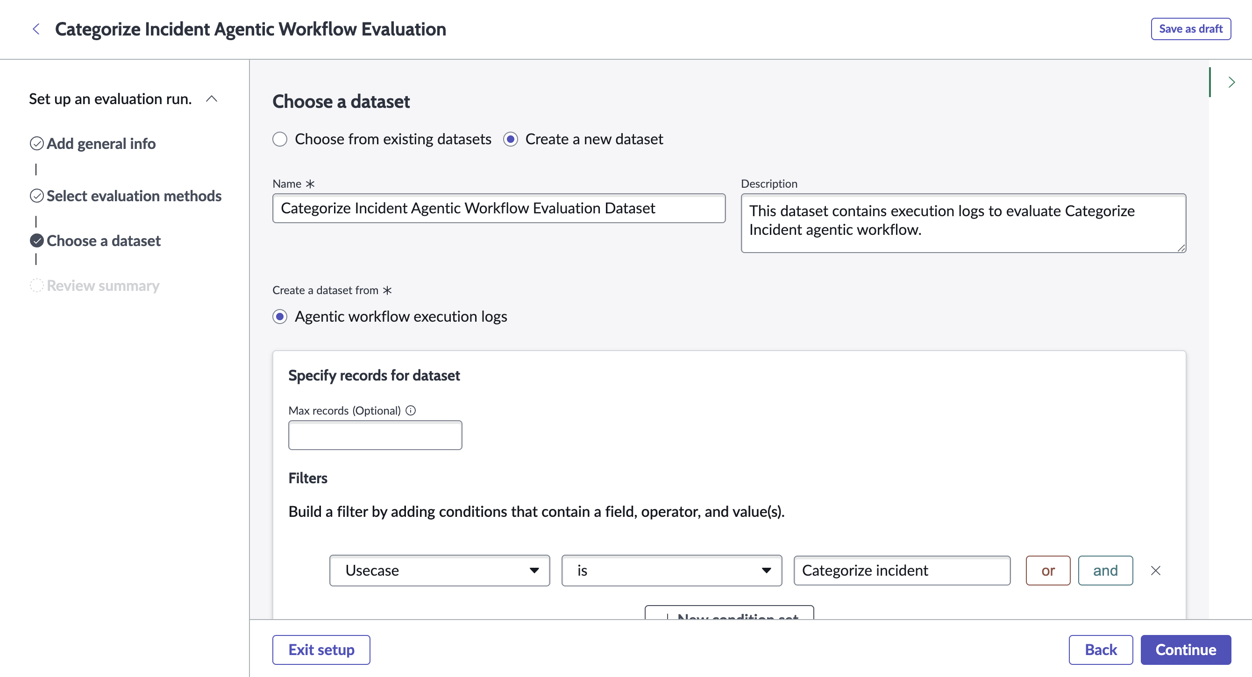
Task: Select Choose from existing datasets radio
Action: [x=280, y=140]
